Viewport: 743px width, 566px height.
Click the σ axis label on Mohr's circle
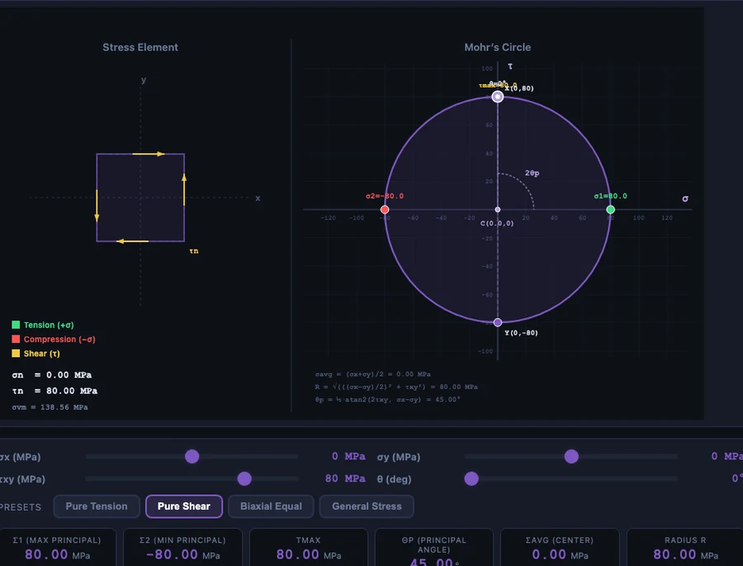tap(685, 198)
